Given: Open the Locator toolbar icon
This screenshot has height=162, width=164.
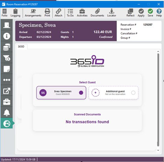Looking at the screenshot, I should [112, 13].
